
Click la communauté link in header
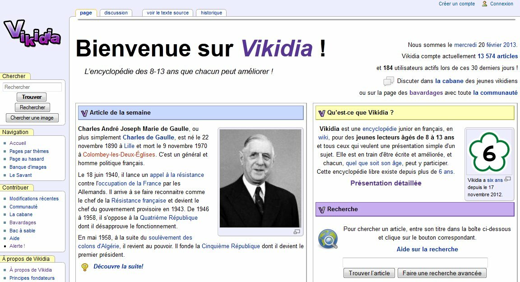pos(496,93)
